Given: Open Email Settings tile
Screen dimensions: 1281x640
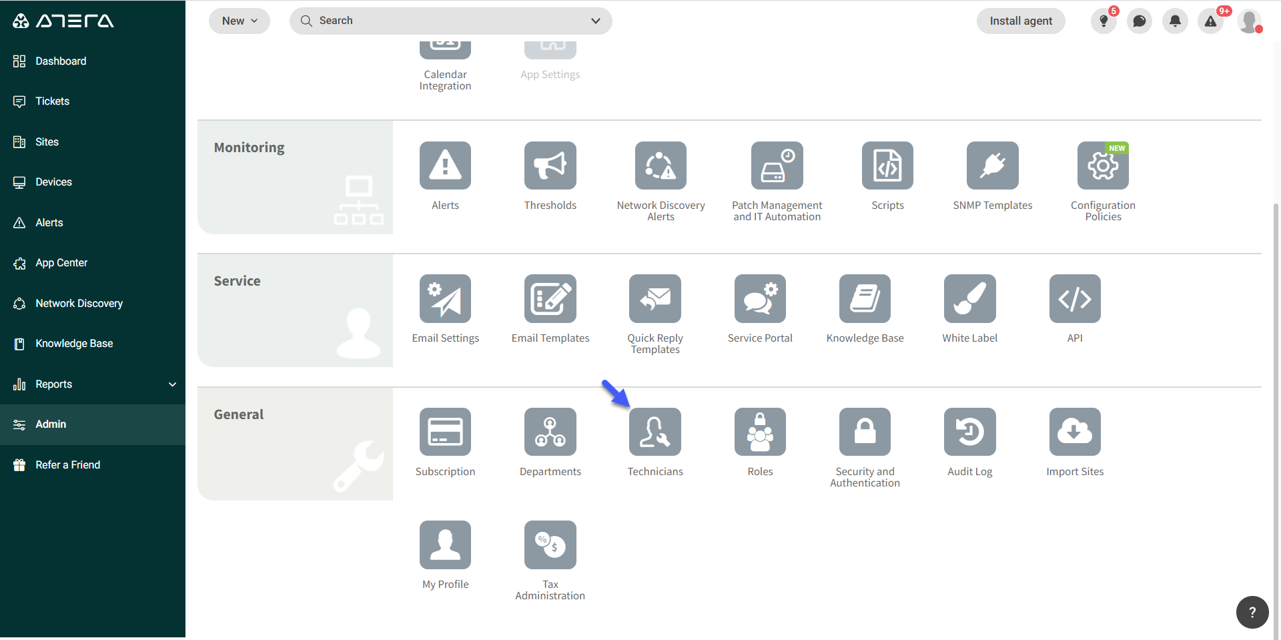Looking at the screenshot, I should (445, 298).
